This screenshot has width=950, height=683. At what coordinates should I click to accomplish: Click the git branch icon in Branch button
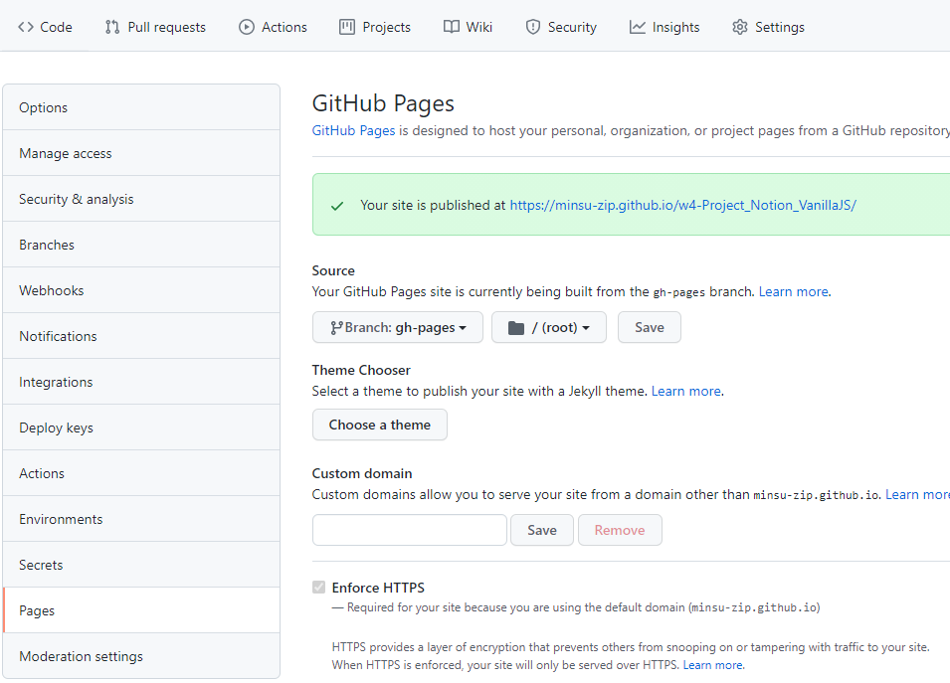pyautogui.click(x=337, y=328)
